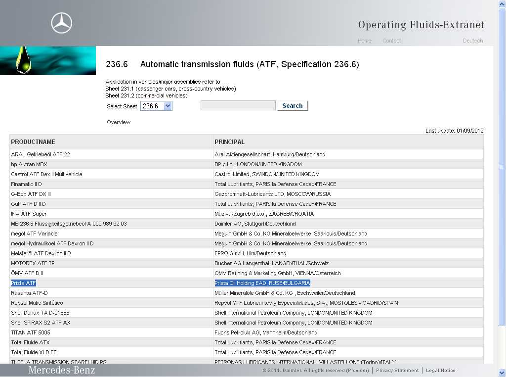Select Total Fluide ATX product
Viewport: 506px width, 377px height.
(30, 342)
